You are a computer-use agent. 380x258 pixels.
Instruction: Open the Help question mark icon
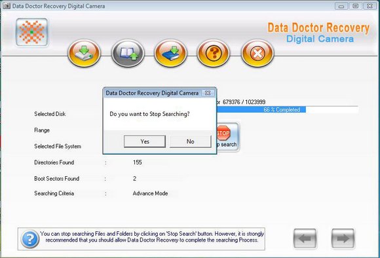tap(214, 53)
